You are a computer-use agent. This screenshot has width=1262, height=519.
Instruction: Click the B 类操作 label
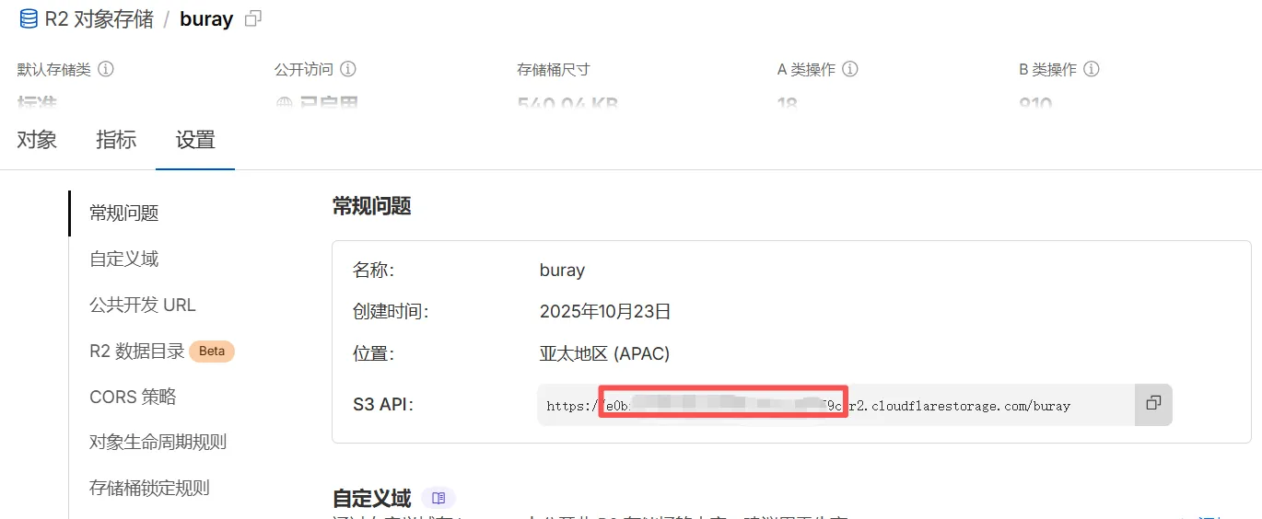[1048, 69]
